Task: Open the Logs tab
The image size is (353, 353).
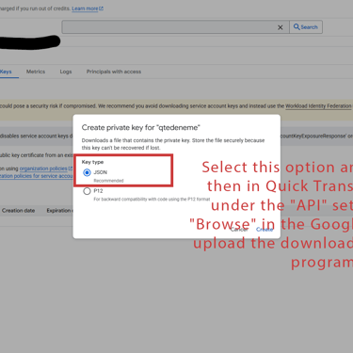Action: [x=66, y=72]
